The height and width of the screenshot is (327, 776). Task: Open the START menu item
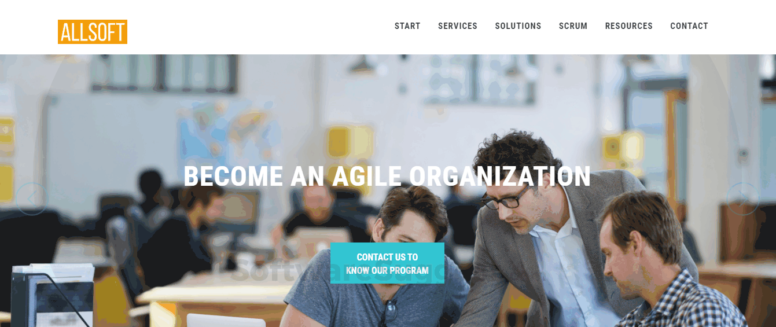(x=407, y=26)
